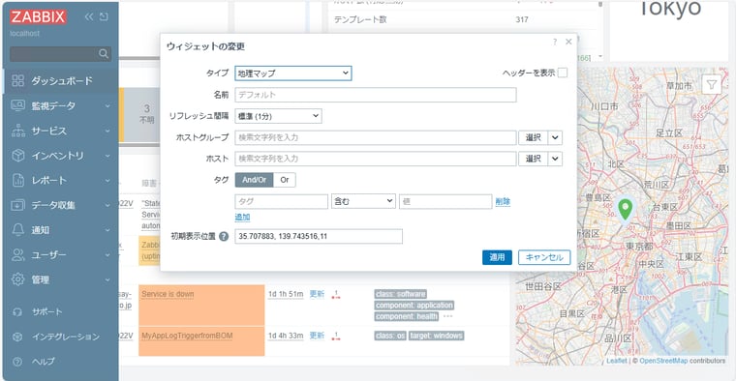Open the 含む operator dropdown
736x381 pixels.
[363, 201]
